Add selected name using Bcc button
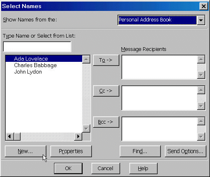 [106, 122]
